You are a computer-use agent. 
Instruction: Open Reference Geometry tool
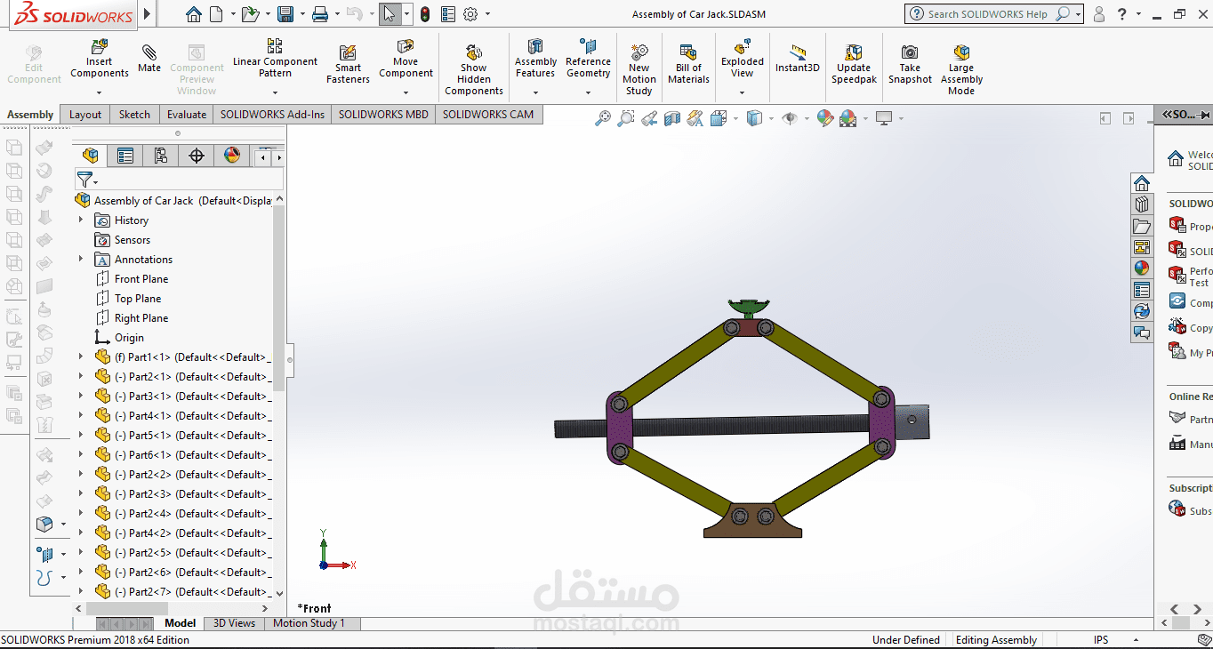pyautogui.click(x=588, y=59)
